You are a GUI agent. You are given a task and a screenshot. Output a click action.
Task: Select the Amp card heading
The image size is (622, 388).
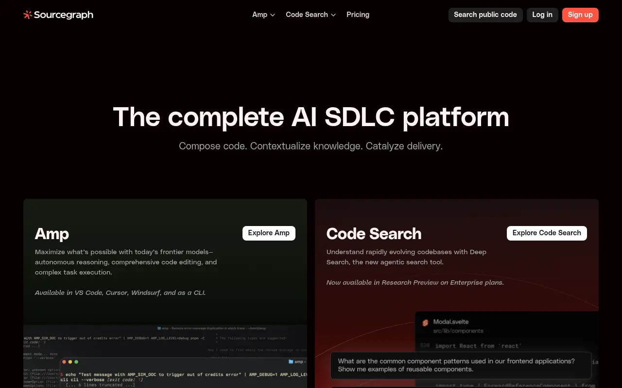(52, 234)
